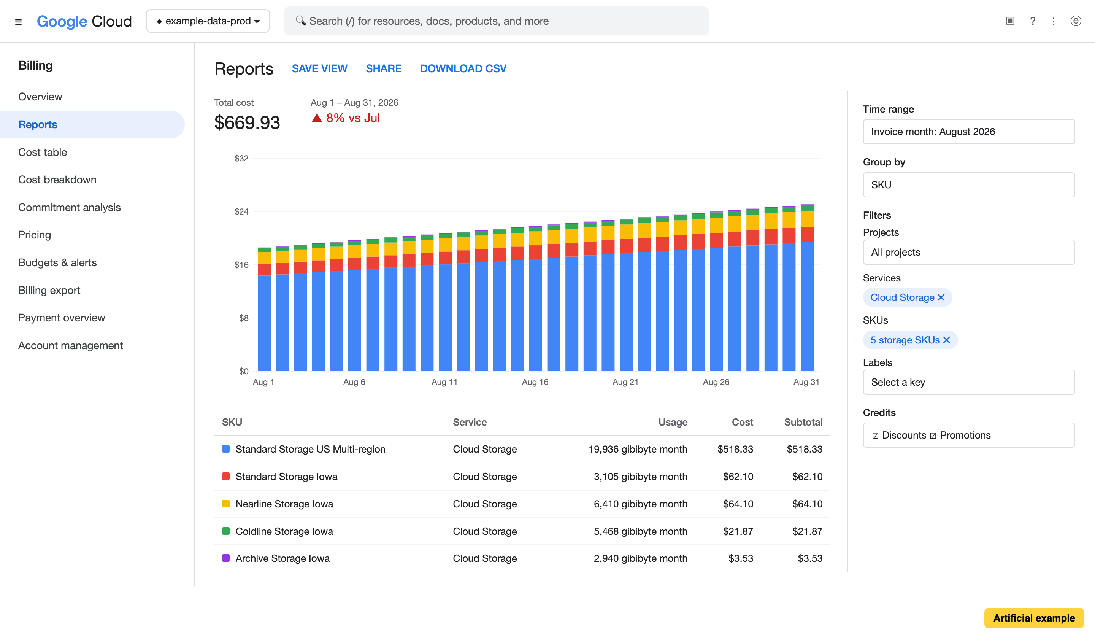1095x639 pixels.
Task: Select the Coldline Storage Iowa row
Action: click(522, 531)
